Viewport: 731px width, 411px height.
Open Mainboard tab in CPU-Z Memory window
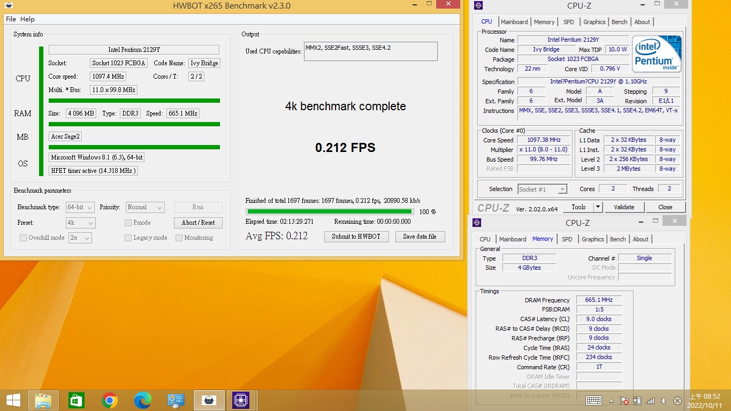pos(513,239)
